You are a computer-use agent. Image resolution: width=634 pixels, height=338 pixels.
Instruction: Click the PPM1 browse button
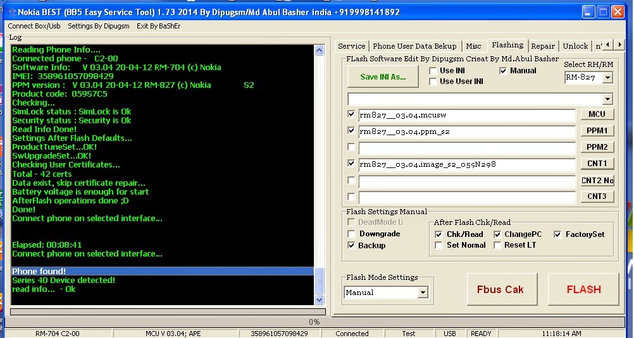597,131
